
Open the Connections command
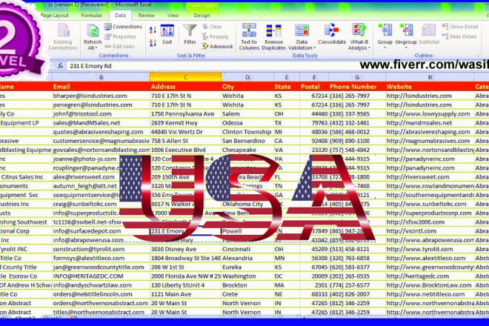tap(123, 27)
